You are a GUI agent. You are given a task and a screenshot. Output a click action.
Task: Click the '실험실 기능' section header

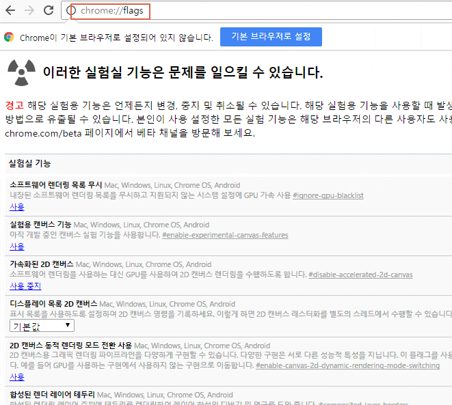(29, 163)
